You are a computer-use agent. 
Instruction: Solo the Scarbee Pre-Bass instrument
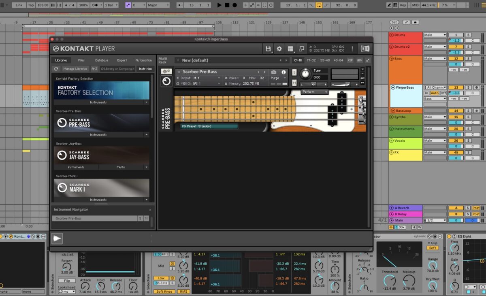(x=294, y=72)
